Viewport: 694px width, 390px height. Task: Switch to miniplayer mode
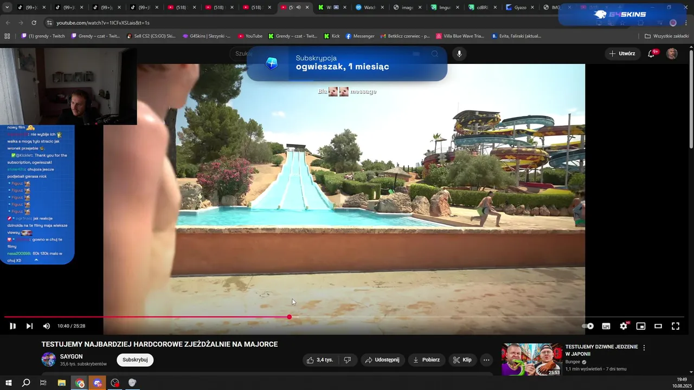[641, 326]
